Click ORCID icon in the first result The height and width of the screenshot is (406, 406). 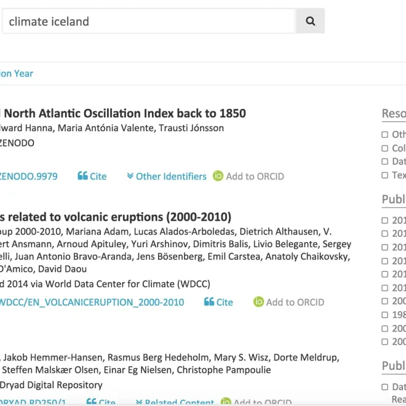(218, 177)
